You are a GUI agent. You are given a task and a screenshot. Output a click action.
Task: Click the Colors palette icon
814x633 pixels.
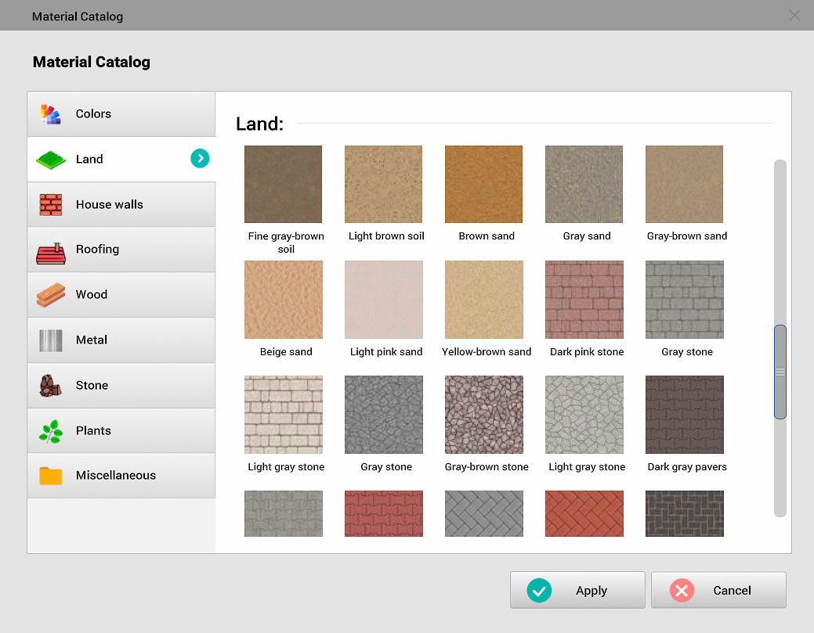[x=51, y=114]
